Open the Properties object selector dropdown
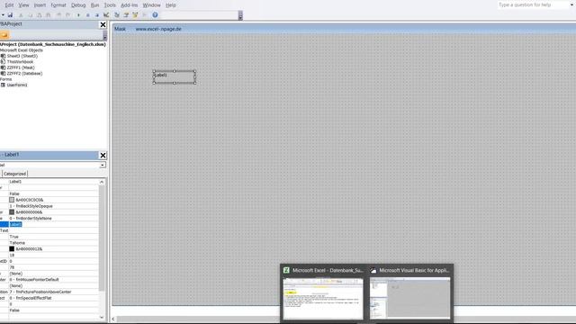The width and height of the screenshot is (576, 324). coord(103,165)
